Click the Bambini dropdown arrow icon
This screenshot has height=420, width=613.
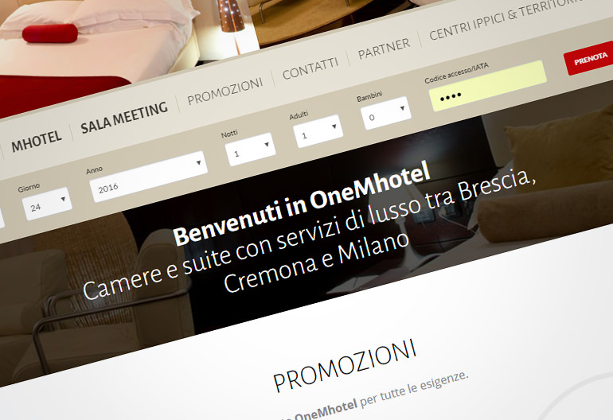[x=402, y=108]
